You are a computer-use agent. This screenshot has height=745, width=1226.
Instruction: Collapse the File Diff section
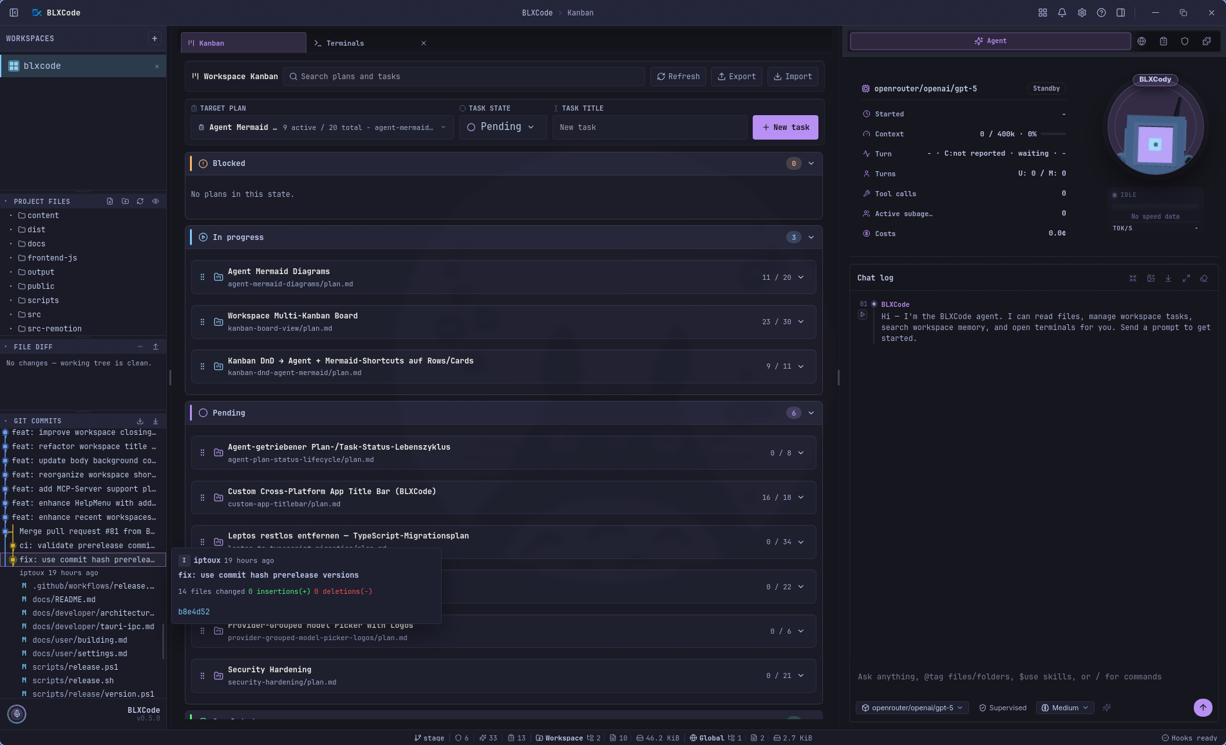pyautogui.click(x=6, y=347)
